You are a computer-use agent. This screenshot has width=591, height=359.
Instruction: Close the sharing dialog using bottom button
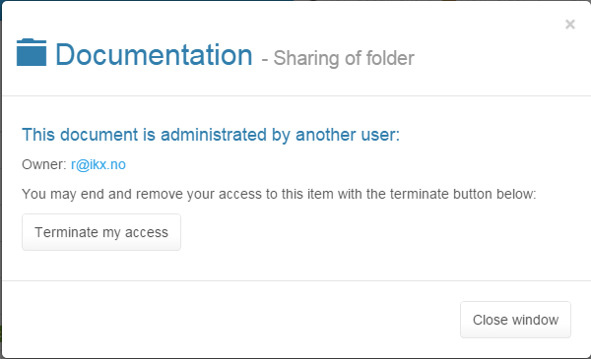515,320
